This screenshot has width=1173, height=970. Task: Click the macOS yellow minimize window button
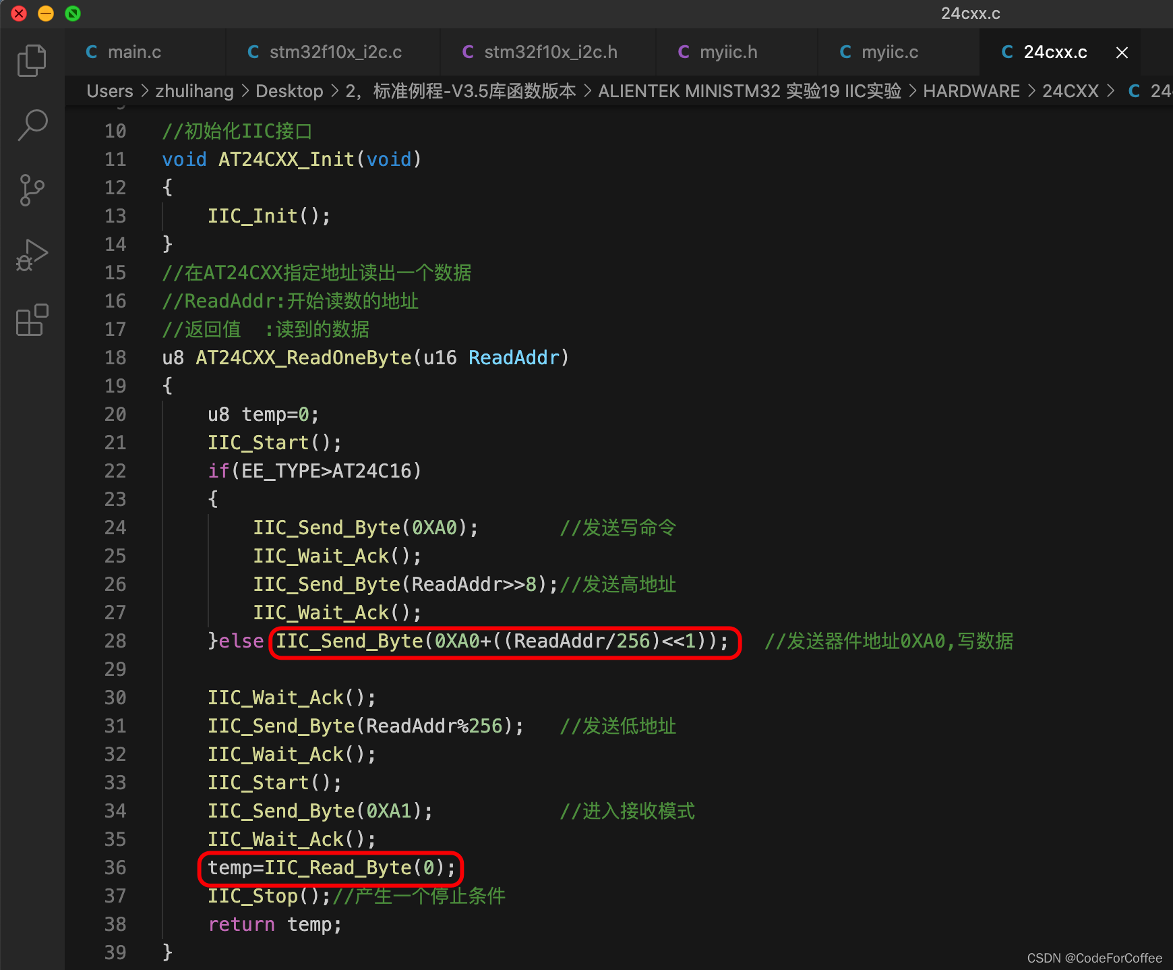[x=46, y=13]
